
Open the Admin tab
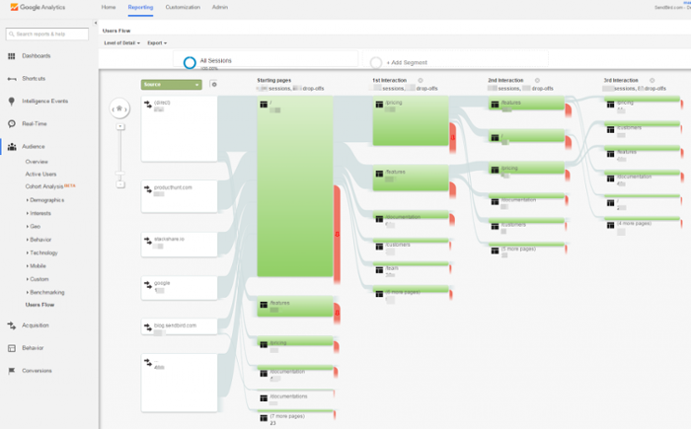(x=220, y=7)
